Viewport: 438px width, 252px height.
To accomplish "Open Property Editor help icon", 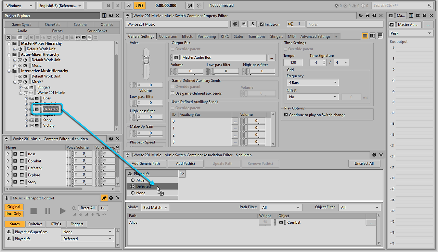I will [374, 16].
